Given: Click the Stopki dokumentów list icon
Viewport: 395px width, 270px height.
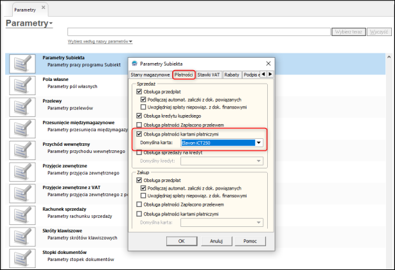Looking at the screenshot, I should [x=22, y=258].
